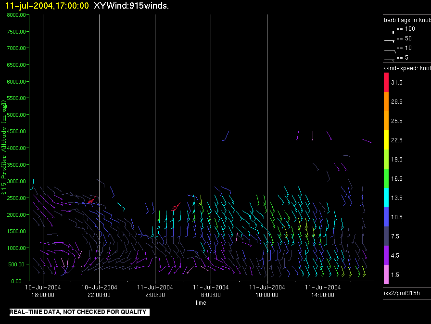The image size is (431, 324).
Task: Click the 5 knot barb flag icon
Action: 389,60
